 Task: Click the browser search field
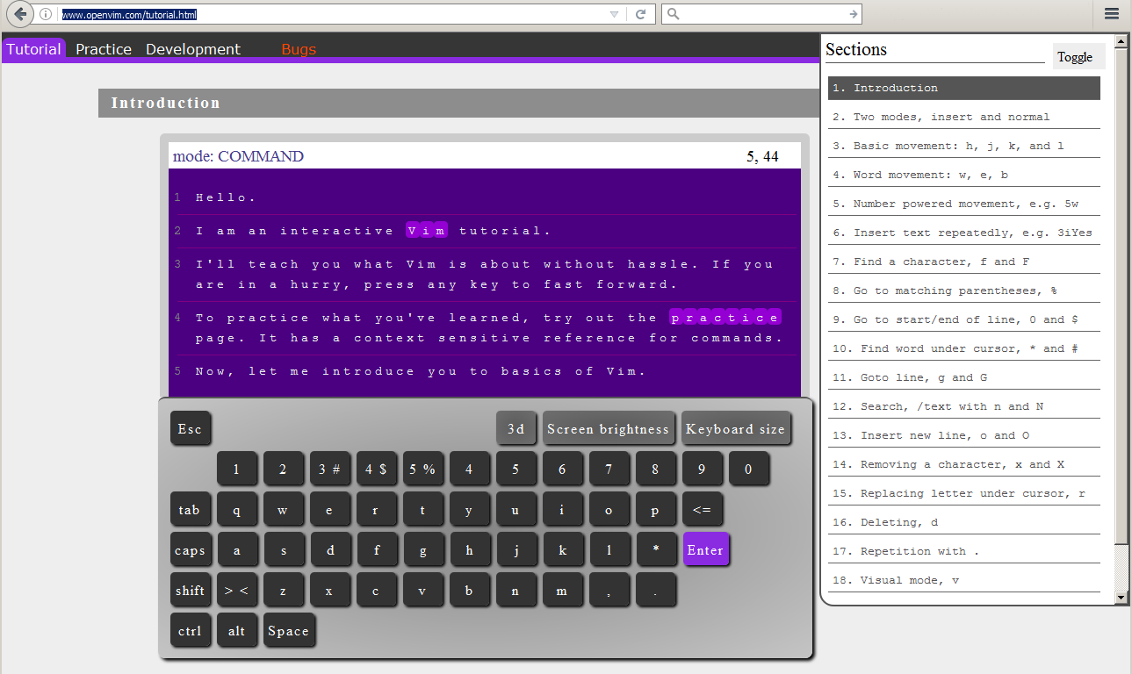click(762, 14)
